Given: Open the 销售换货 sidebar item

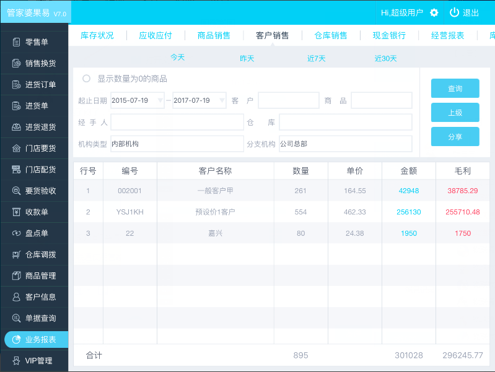Looking at the screenshot, I should [x=35, y=63].
